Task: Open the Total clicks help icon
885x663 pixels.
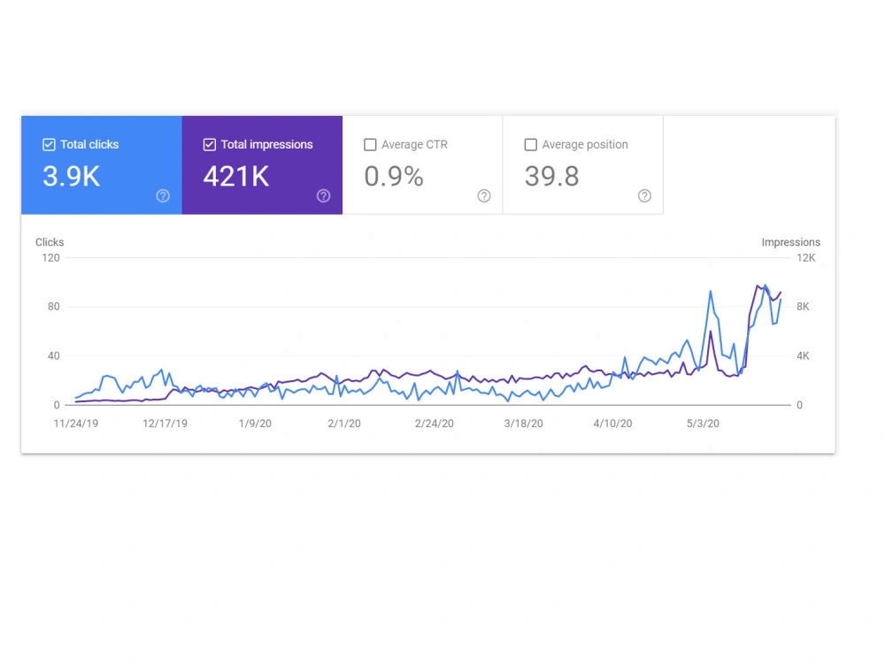Action: (x=163, y=196)
